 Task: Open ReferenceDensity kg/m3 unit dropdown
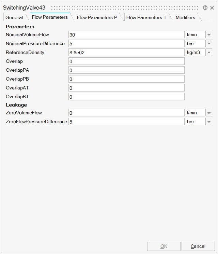coord(209,52)
